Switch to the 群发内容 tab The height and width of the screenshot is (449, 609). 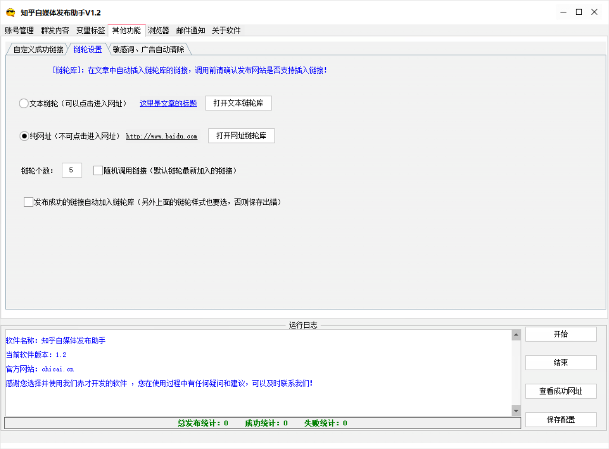coord(55,30)
